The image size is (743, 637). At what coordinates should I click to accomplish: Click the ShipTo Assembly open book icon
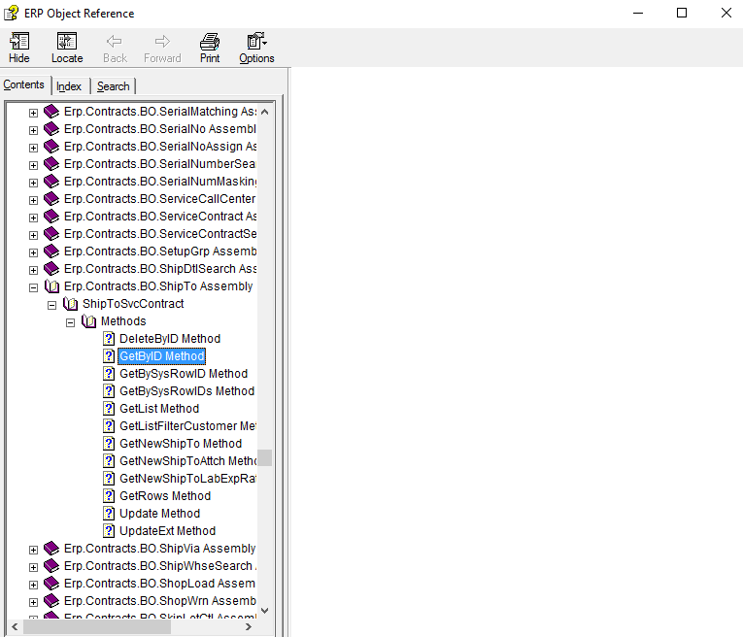[51, 286]
